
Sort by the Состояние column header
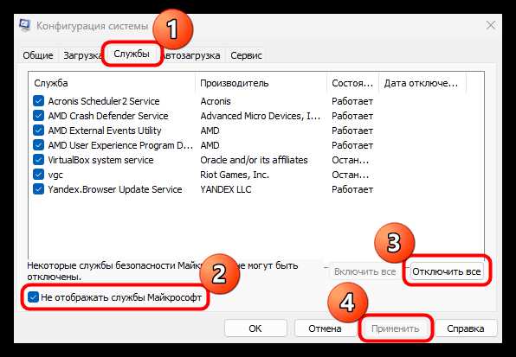353,83
